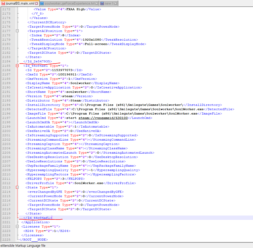
Task: Click the value 1920x1080 in TweakResolution
Action: 92,40
